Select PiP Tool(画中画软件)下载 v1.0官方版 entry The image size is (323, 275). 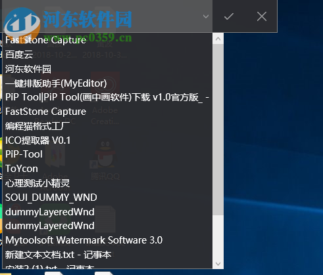tap(107, 97)
